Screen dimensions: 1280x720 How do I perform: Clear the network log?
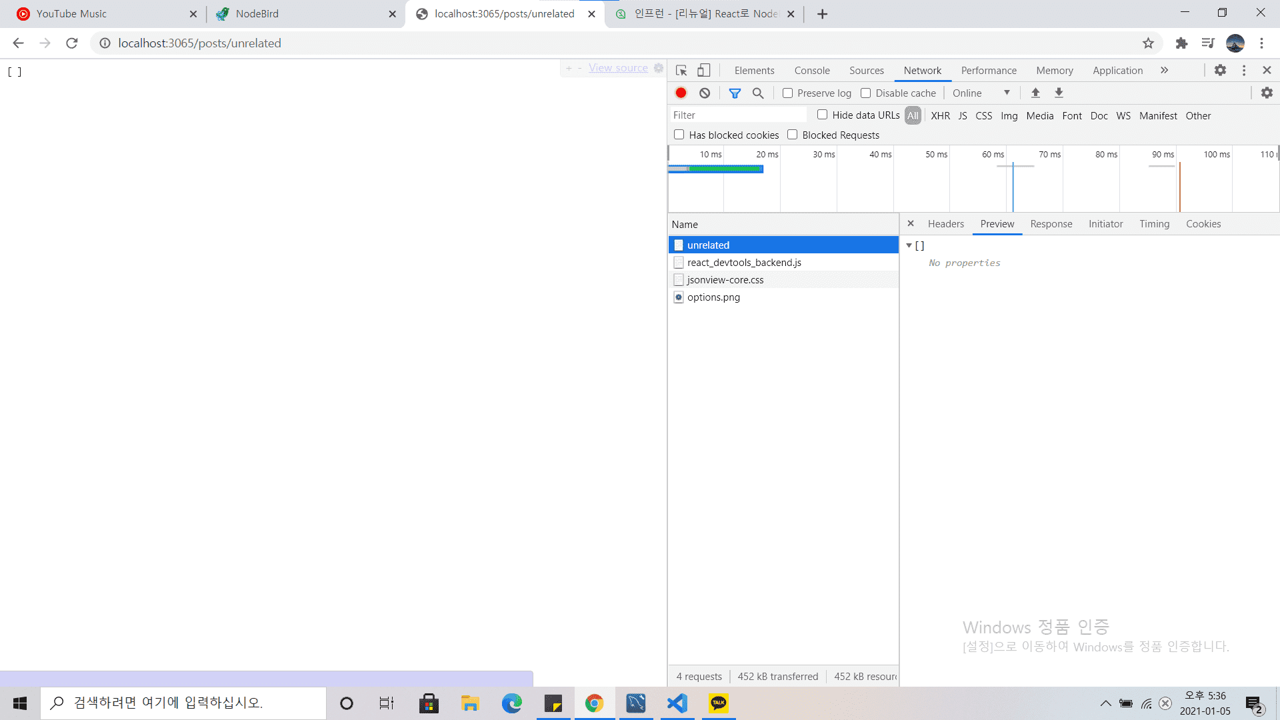[x=705, y=93]
